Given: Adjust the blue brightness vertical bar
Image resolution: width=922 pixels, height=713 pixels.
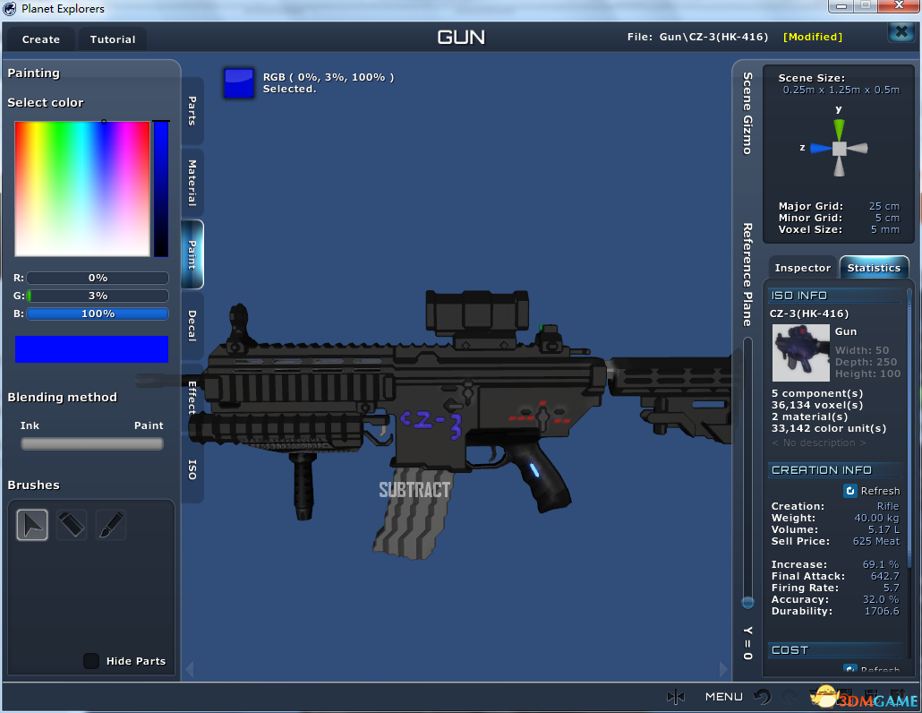Looking at the screenshot, I should click(x=161, y=189).
